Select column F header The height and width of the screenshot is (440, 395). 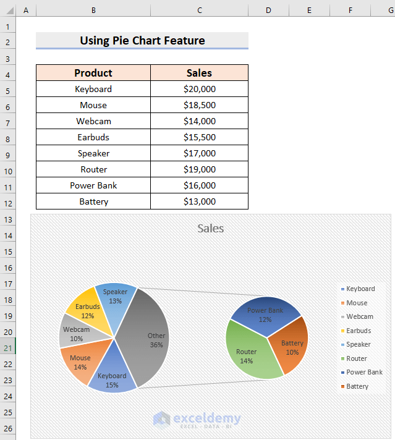point(350,11)
